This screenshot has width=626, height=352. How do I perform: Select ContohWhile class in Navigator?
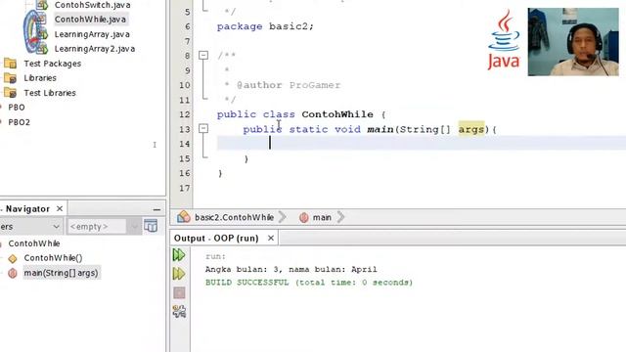coord(34,243)
